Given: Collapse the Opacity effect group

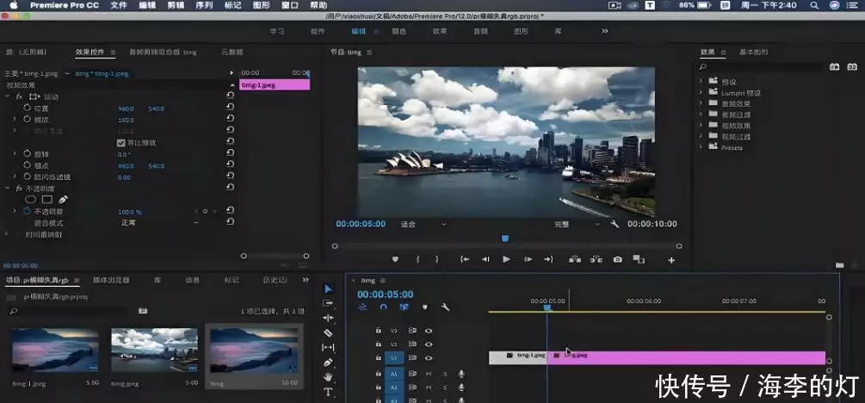Looking at the screenshot, I should (x=8, y=189).
